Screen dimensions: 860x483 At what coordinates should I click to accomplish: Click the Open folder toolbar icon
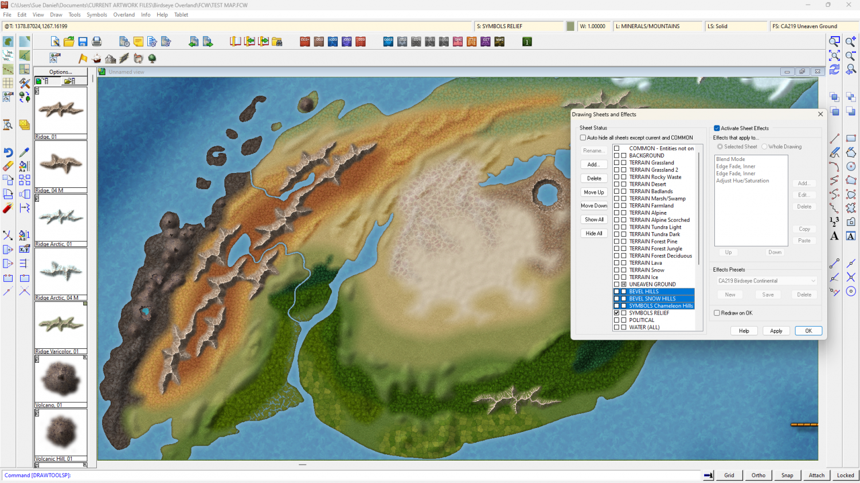(x=69, y=42)
